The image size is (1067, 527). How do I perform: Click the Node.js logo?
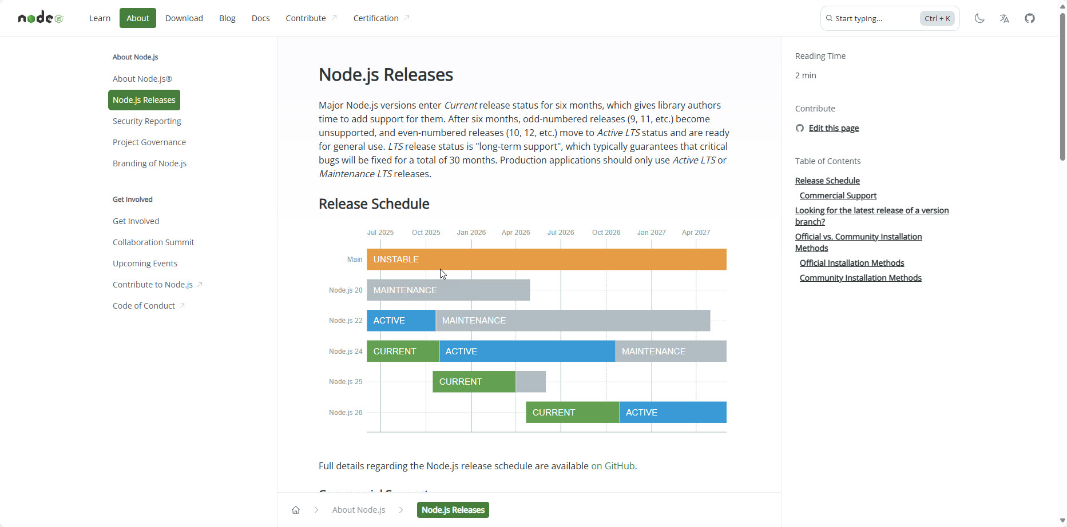tap(40, 18)
